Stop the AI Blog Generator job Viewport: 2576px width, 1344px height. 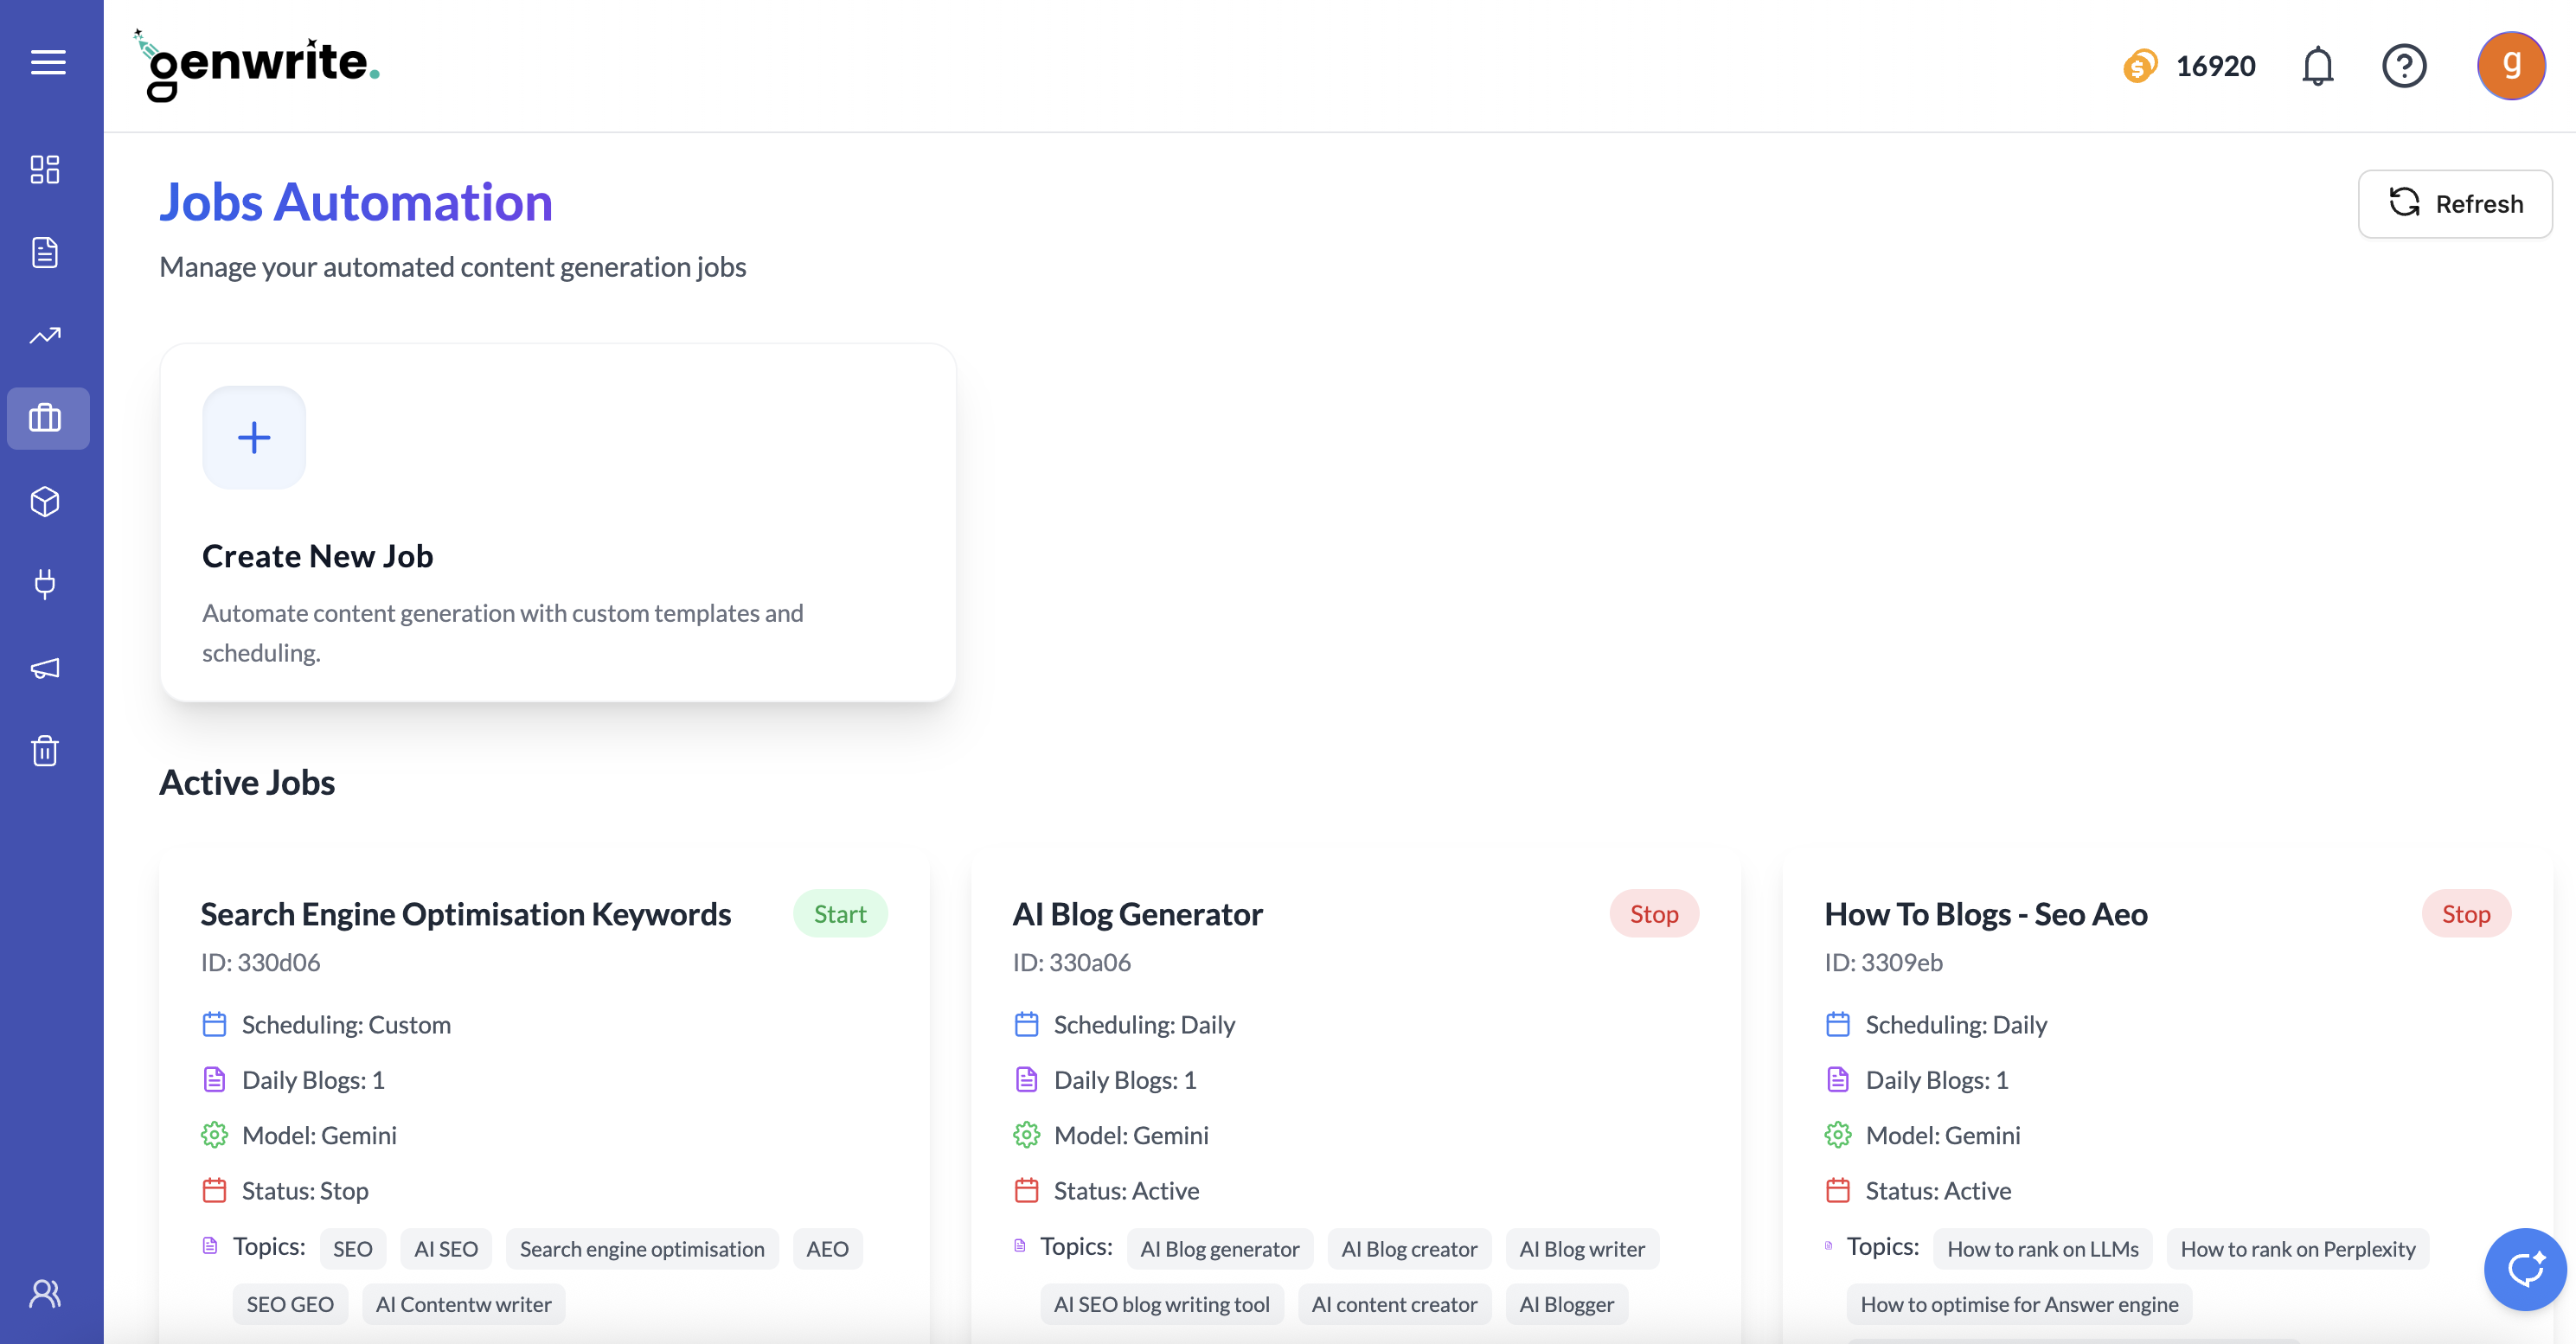pos(1653,914)
